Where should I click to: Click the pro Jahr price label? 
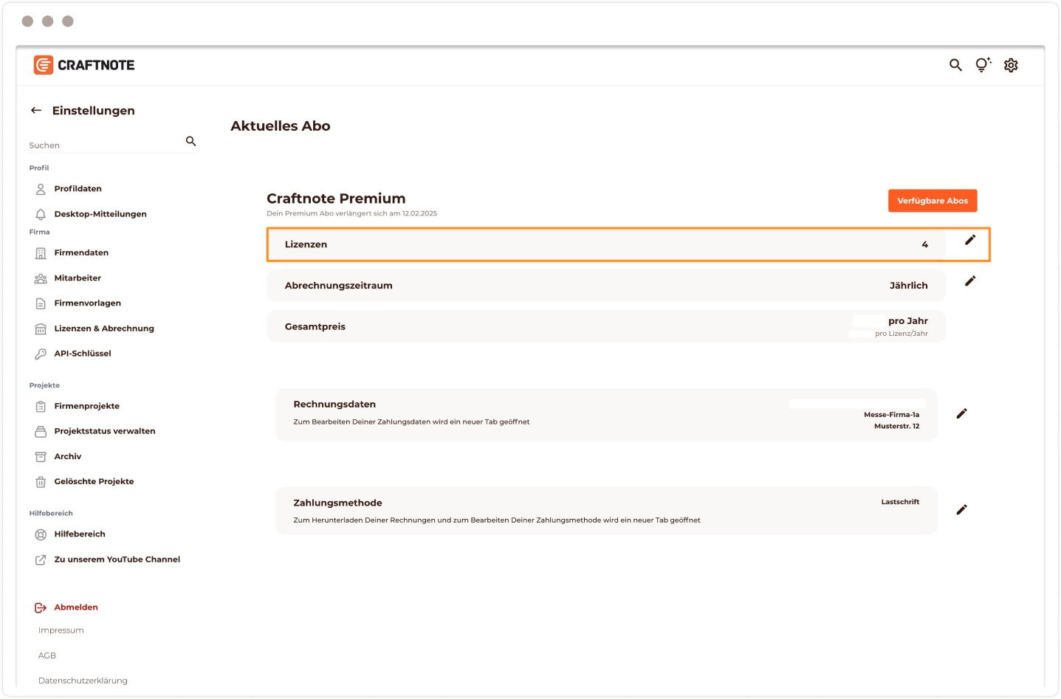[x=908, y=321]
